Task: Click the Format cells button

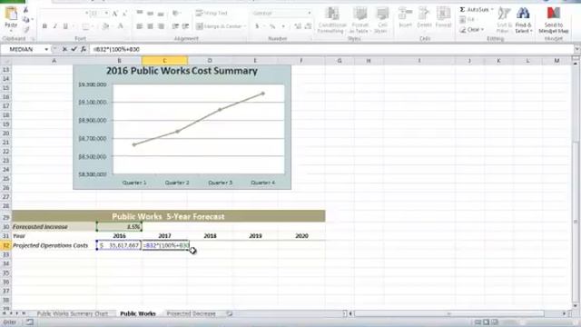Action: coord(443,18)
